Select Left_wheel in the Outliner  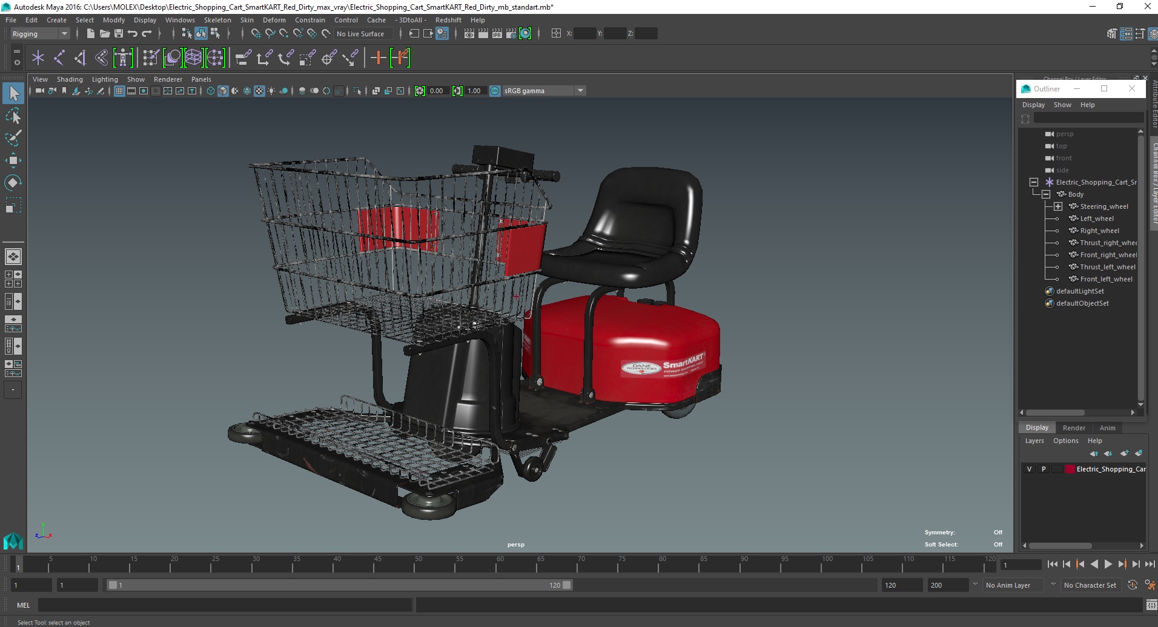tap(1097, 218)
